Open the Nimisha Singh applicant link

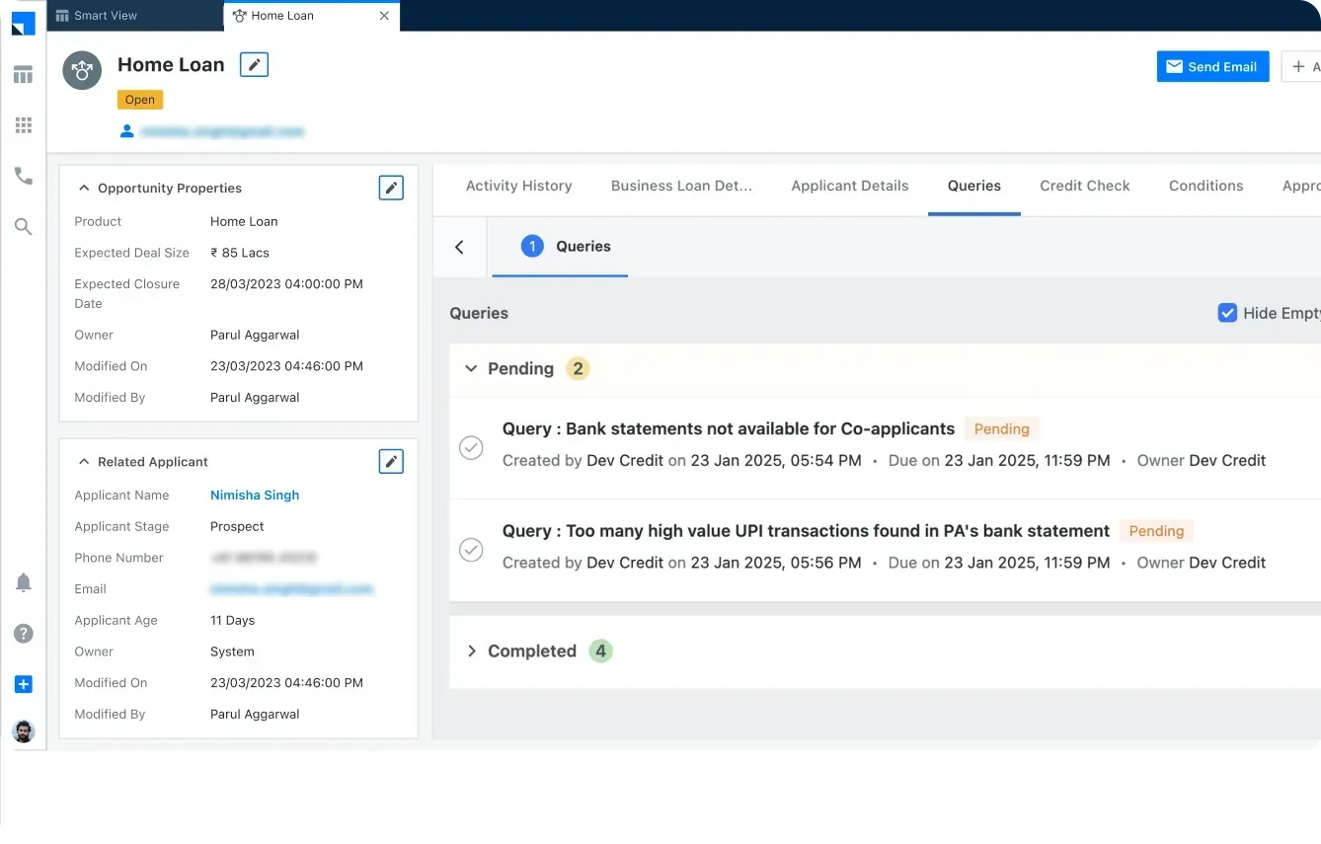point(255,495)
